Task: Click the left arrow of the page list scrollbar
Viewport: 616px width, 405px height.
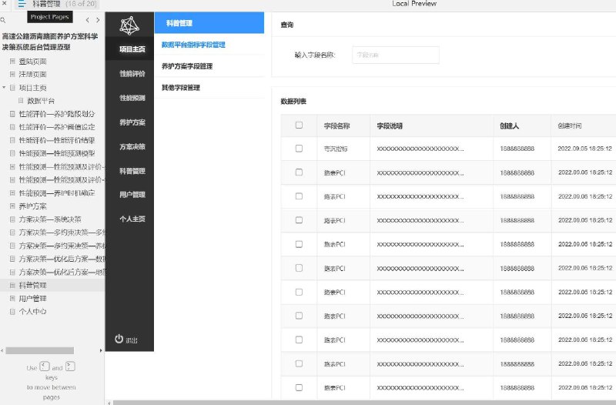Action: coord(2,350)
